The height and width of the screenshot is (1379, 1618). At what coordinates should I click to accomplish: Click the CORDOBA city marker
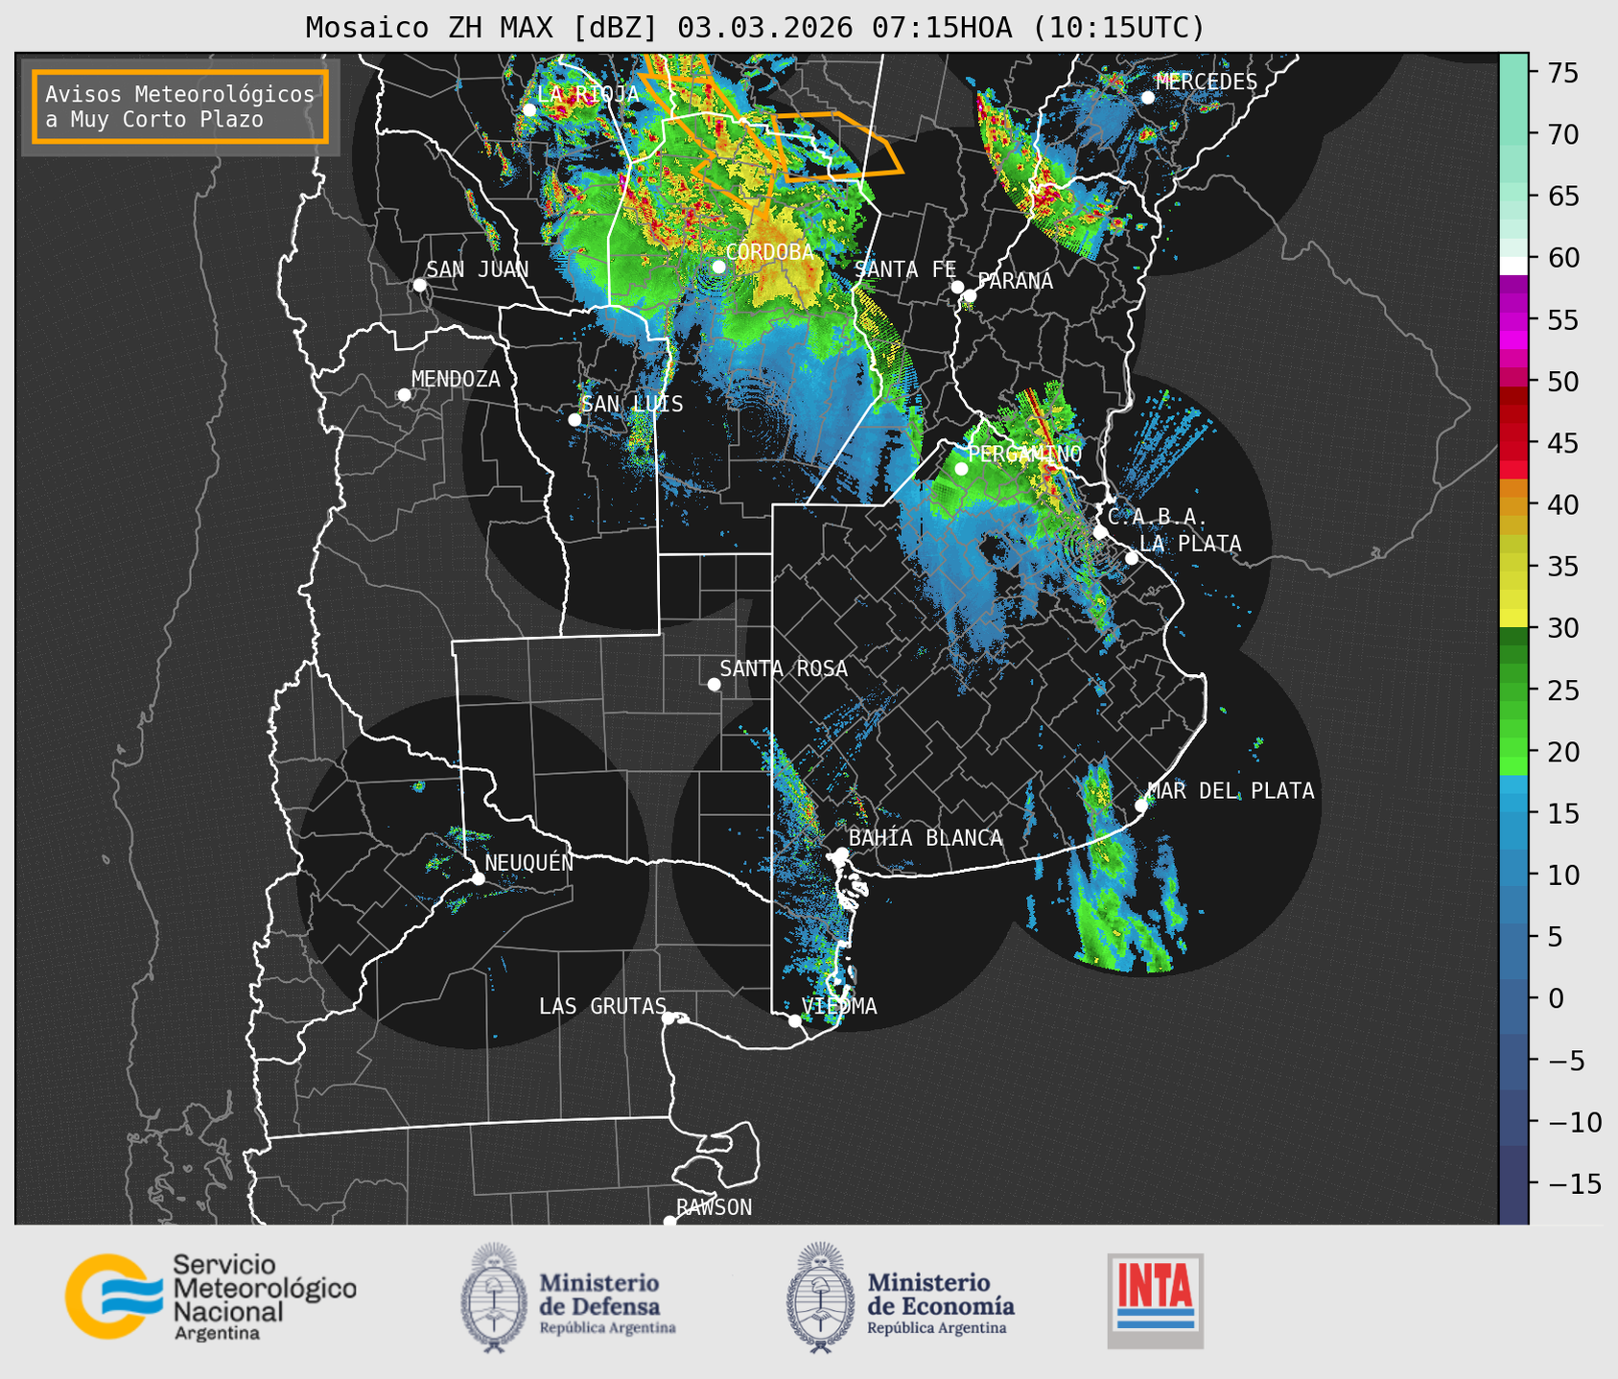tap(718, 267)
